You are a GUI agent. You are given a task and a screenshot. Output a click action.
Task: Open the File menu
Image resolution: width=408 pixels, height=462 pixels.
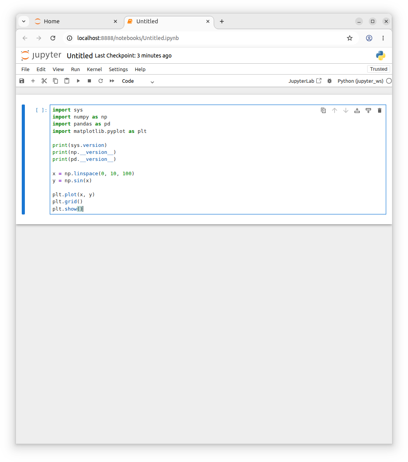pos(25,69)
